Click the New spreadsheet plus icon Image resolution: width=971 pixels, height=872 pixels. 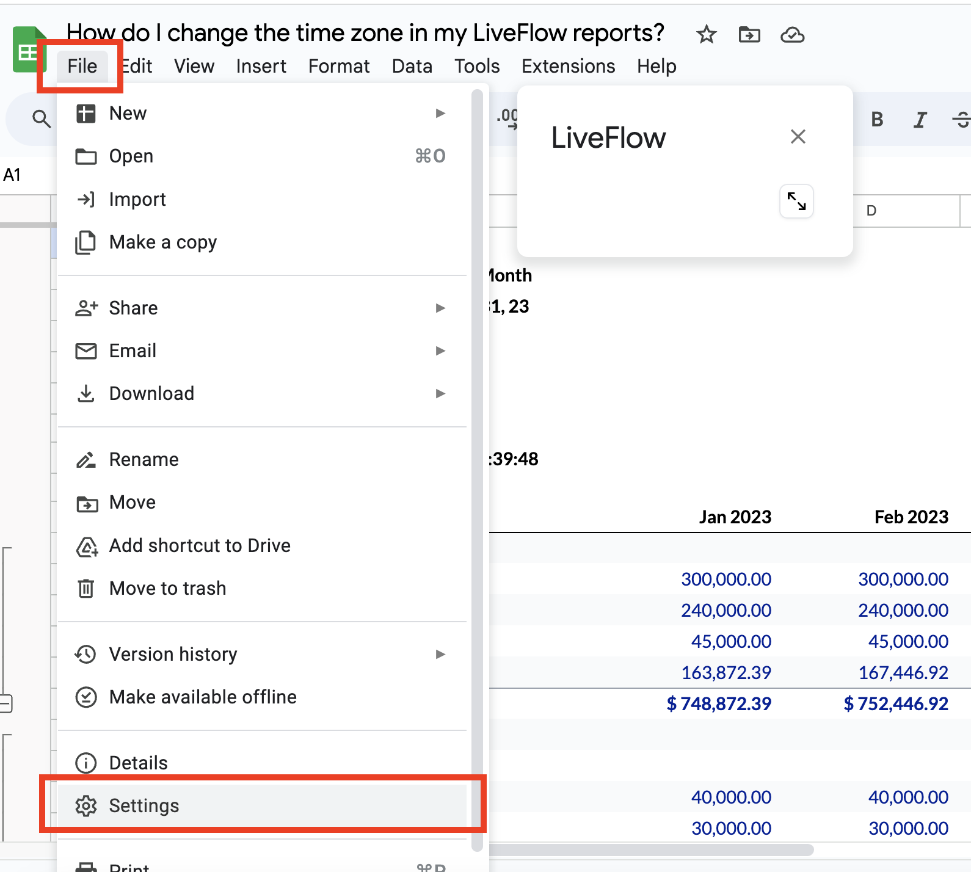pyautogui.click(x=85, y=114)
